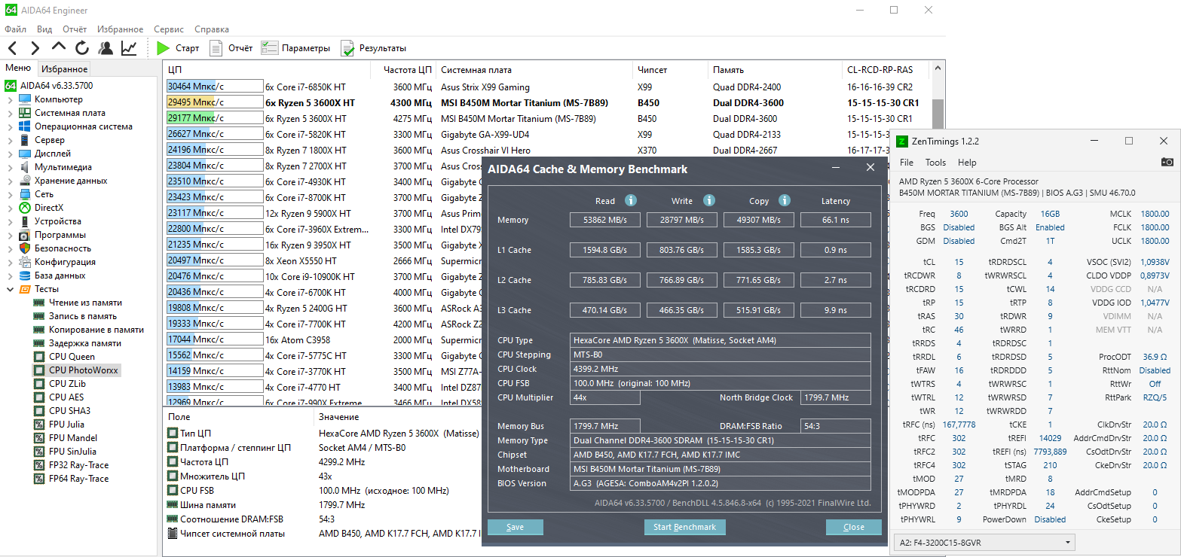Select the 30464 Мпкс/с result row
Screen dimensions: 1181x557
[548, 87]
